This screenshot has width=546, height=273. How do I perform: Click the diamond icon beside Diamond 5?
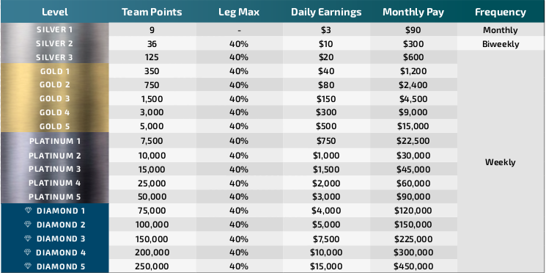pyautogui.click(x=28, y=266)
